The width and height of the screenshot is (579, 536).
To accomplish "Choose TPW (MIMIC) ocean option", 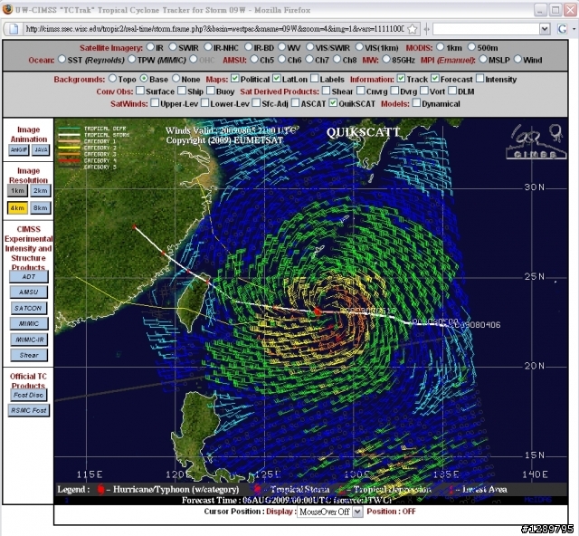I will pos(131,59).
